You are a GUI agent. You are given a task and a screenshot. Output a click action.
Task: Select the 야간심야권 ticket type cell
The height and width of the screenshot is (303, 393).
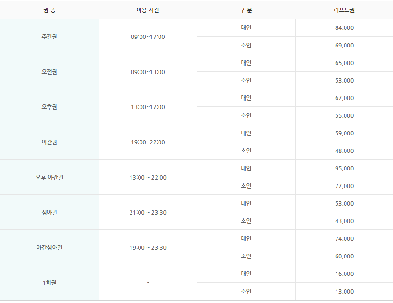tap(49, 247)
